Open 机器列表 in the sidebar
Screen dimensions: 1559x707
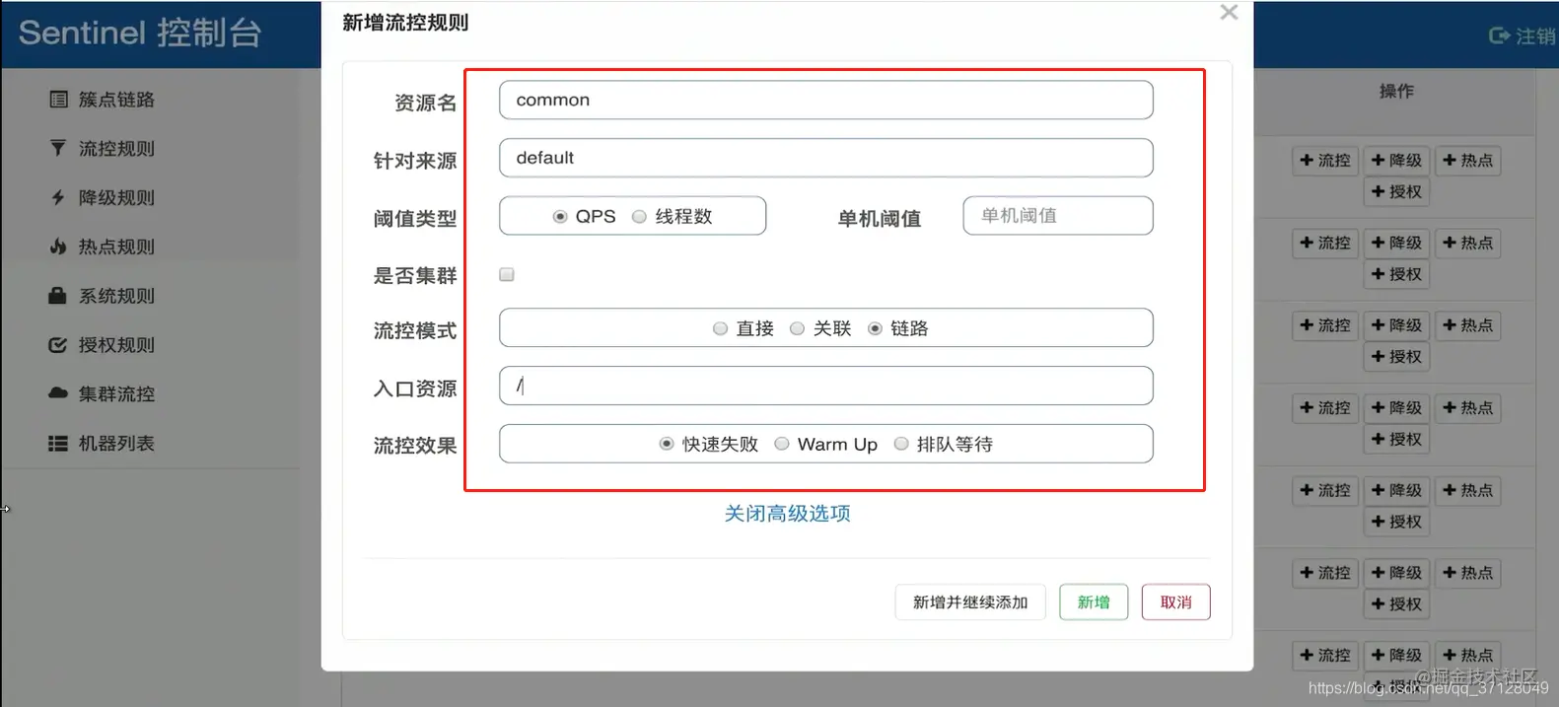[x=116, y=444]
